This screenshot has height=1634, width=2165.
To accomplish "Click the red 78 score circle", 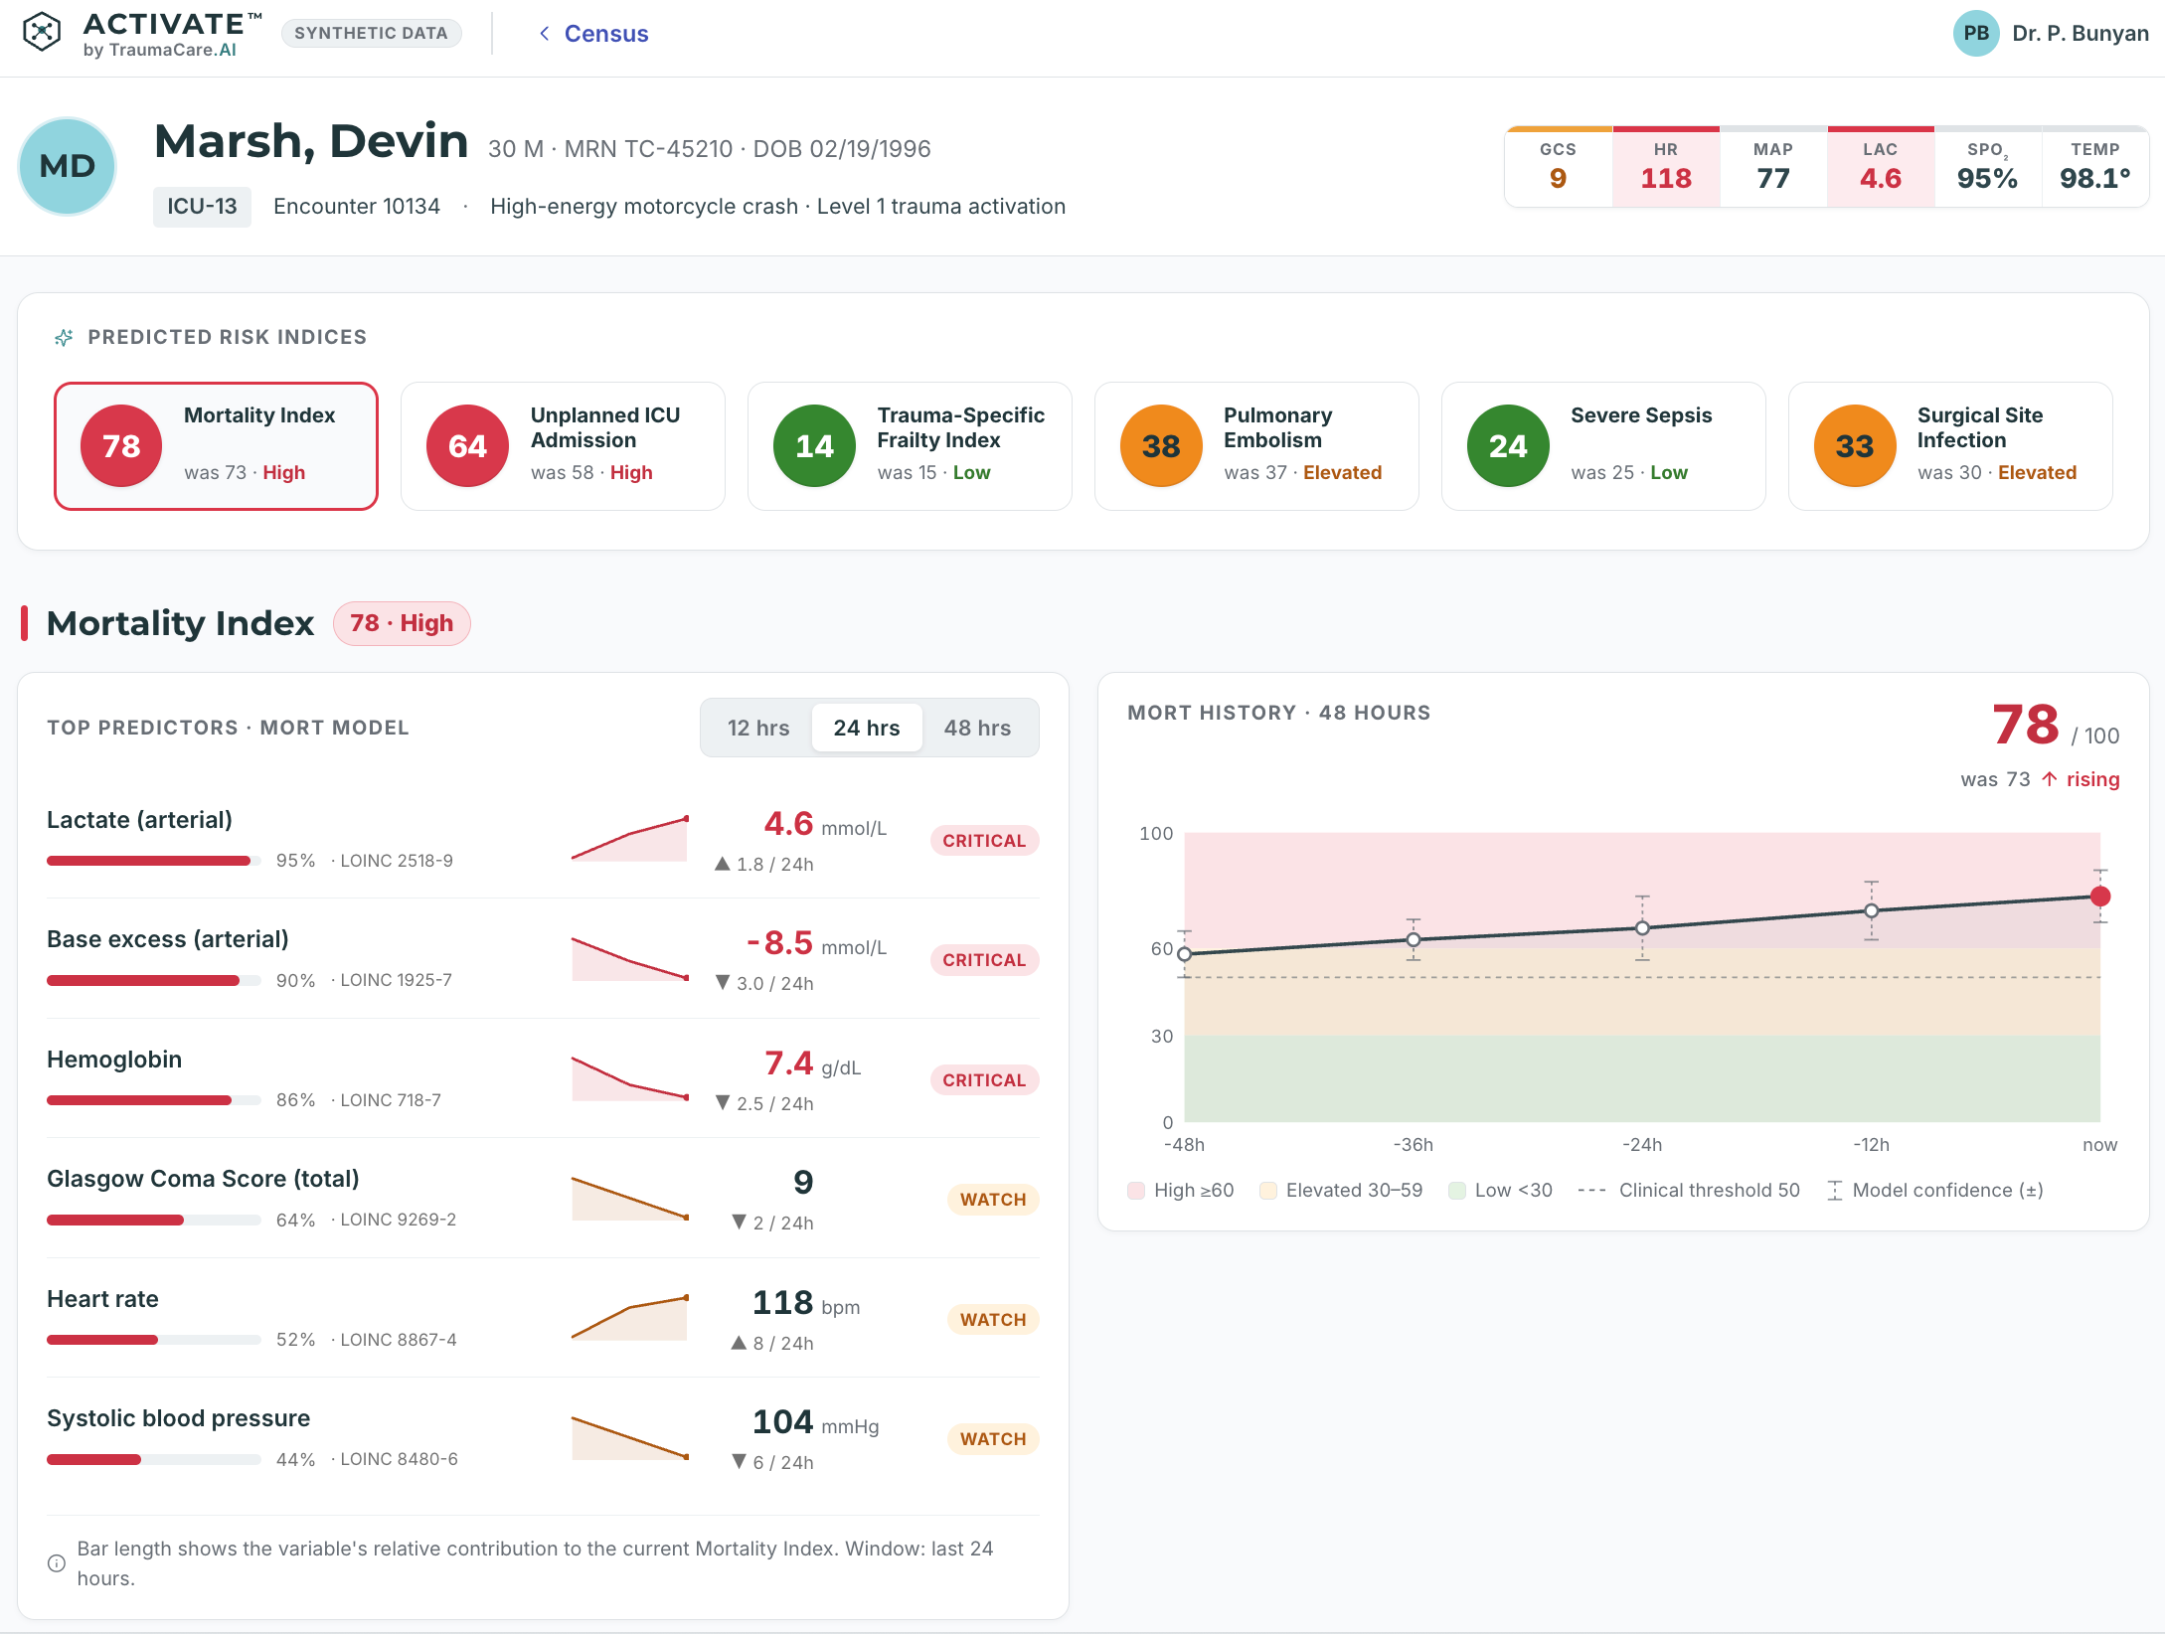I will [x=121, y=446].
